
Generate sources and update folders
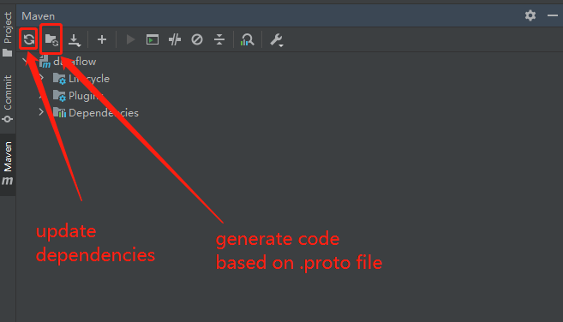click(51, 39)
